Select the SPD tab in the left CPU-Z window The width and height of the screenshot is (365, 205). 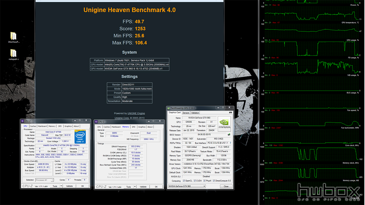pyautogui.click(x=60, y=126)
